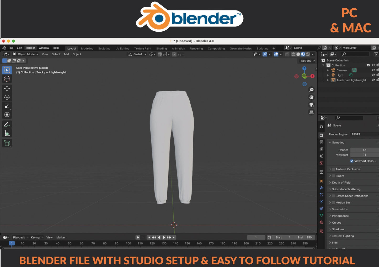Viewport: 379px width, 267px height.
Task: Uncheck Viewport Denoising checkbox
Action: coord(352,161)
